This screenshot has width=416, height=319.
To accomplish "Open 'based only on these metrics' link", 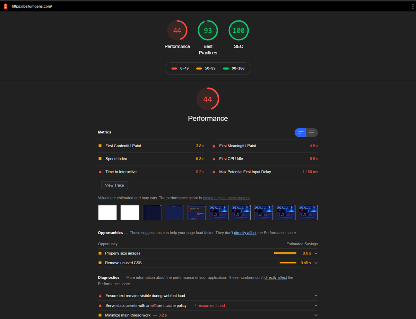I will (x=226, y=198).
